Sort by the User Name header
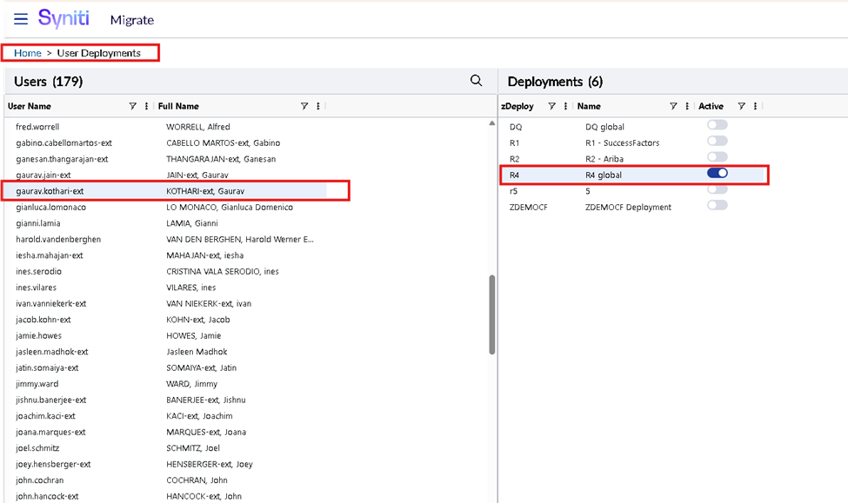This screenshot has width=848, height=503. tap(30, 106)
